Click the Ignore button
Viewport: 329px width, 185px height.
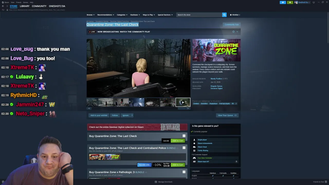[x=125, y=115]
